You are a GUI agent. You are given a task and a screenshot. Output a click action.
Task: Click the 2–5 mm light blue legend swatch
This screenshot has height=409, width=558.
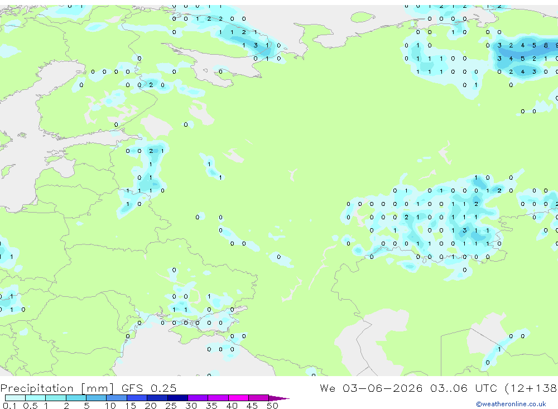point(76,398)
